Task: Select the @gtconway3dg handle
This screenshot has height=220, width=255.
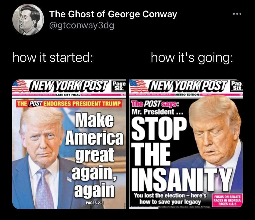Action: (82, 26)
